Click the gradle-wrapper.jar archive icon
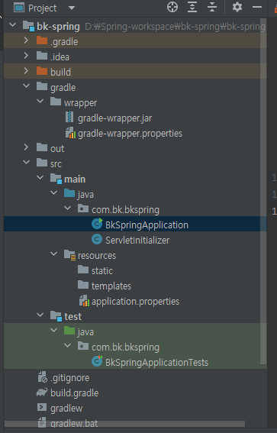Viewport: 277px width, 433px height. click(69, 117)
